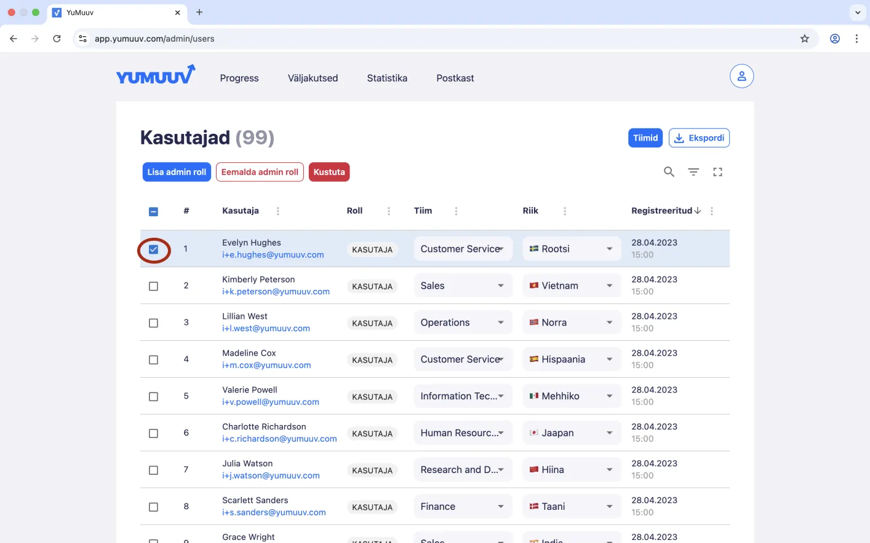The width and height of the screenshot is (870, 543).
Task: Click Eemalda admin roll button
Action: 260,172
